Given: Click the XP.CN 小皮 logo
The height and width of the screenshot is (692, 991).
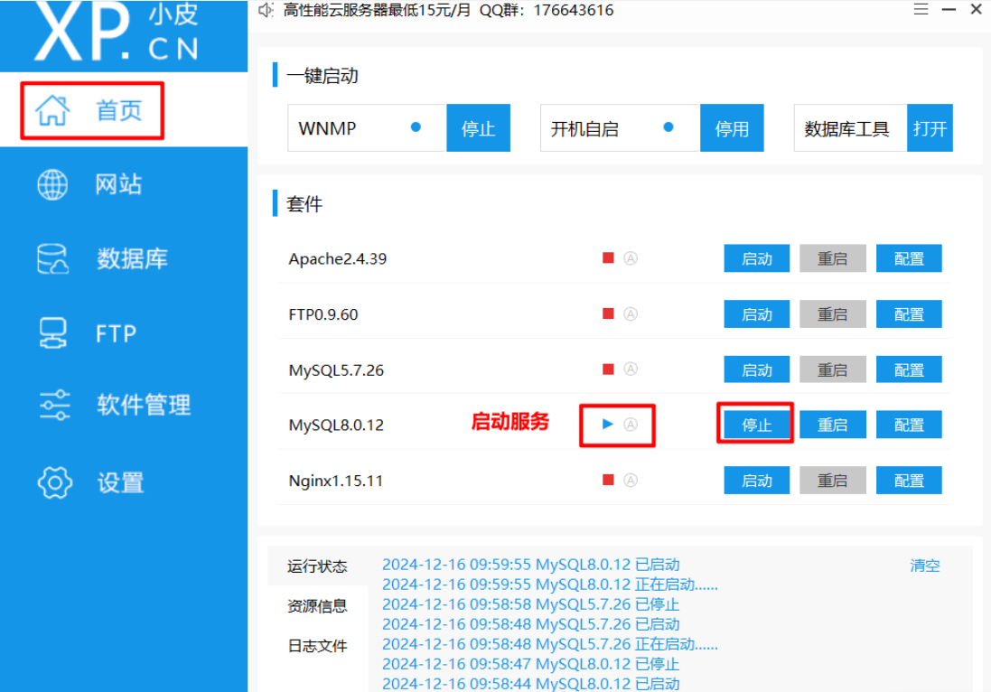Looking at the screenshot, I should [x=117, y=32].
